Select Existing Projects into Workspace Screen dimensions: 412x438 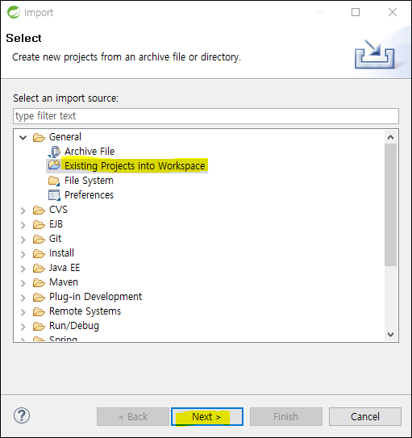click(x=135, y=165)
